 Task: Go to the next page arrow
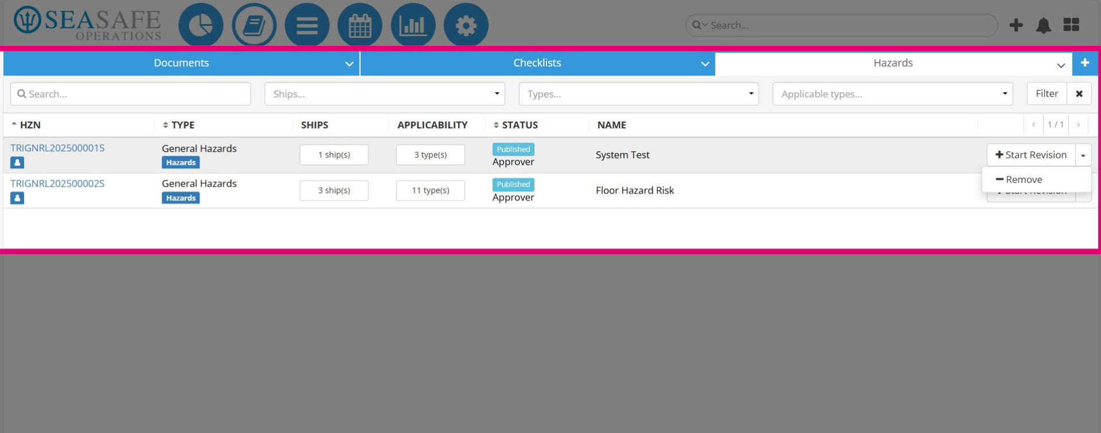click(x=1078, y=125)
